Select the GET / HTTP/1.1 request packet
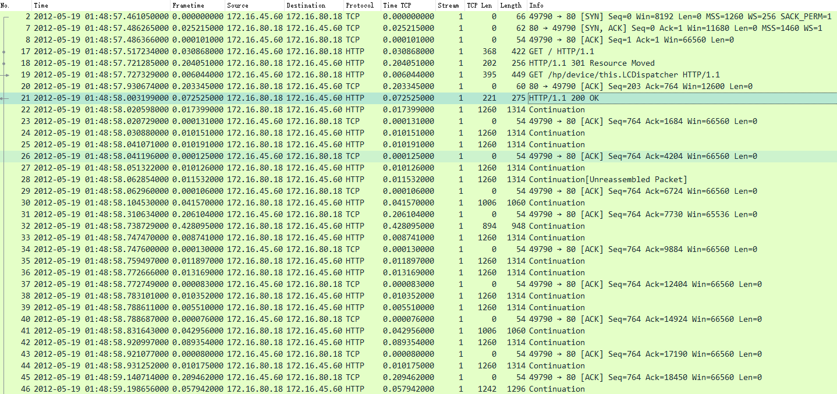This screenshot has width=837, height=394. tap(291, 51)
